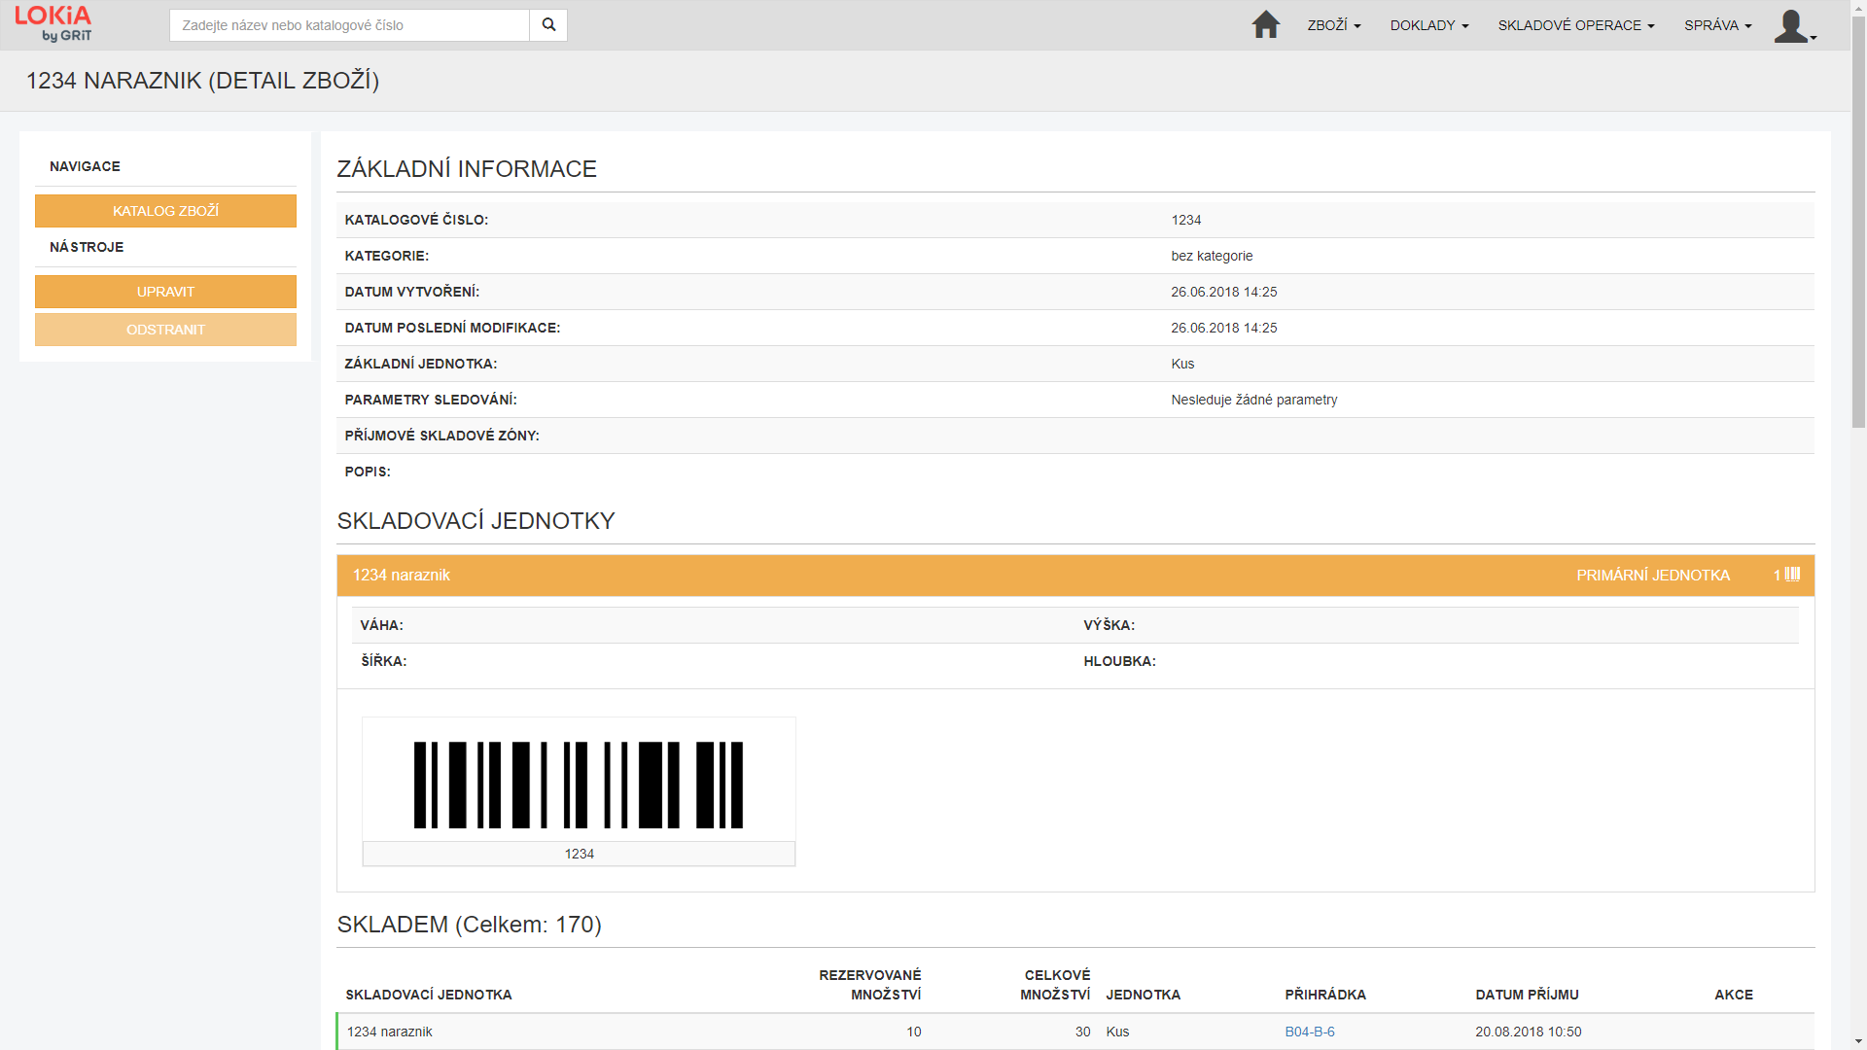Click the page vertical scrollbar thumb
Image resolution: width=1867 pixels, height=1050 pixels.
1858,224
